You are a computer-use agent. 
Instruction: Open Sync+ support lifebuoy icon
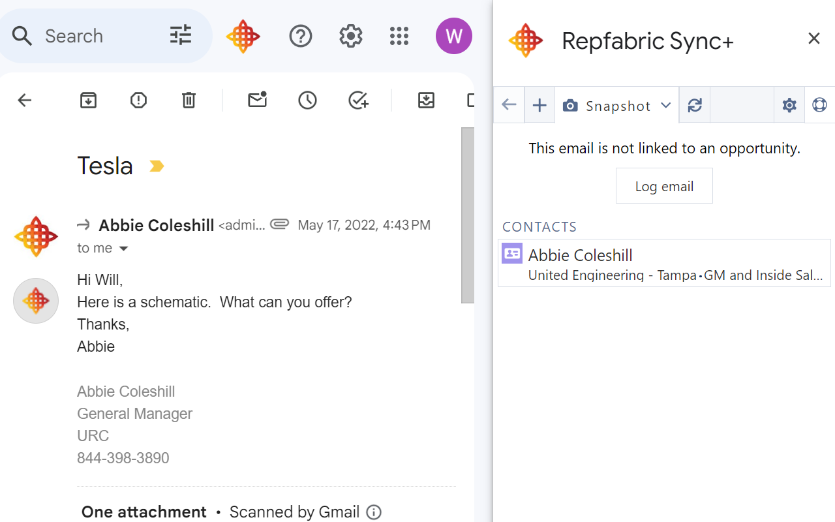tap(819, 105)
